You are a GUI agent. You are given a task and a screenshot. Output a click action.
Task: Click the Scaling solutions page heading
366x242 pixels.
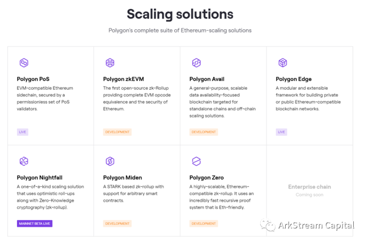[180, 14]
